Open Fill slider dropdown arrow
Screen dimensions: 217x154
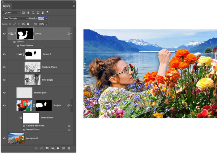pos(47,24)
